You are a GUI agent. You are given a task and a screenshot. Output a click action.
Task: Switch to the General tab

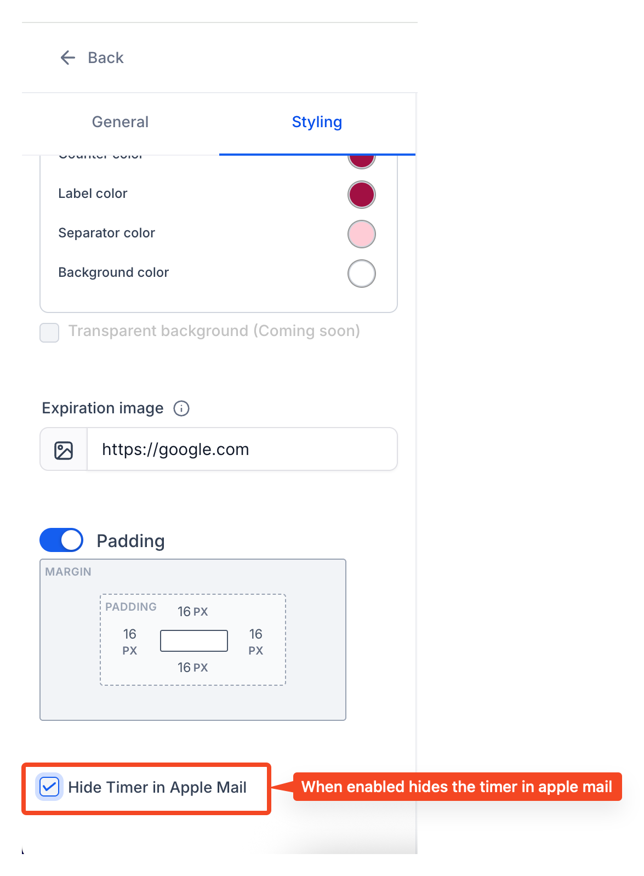120,122
